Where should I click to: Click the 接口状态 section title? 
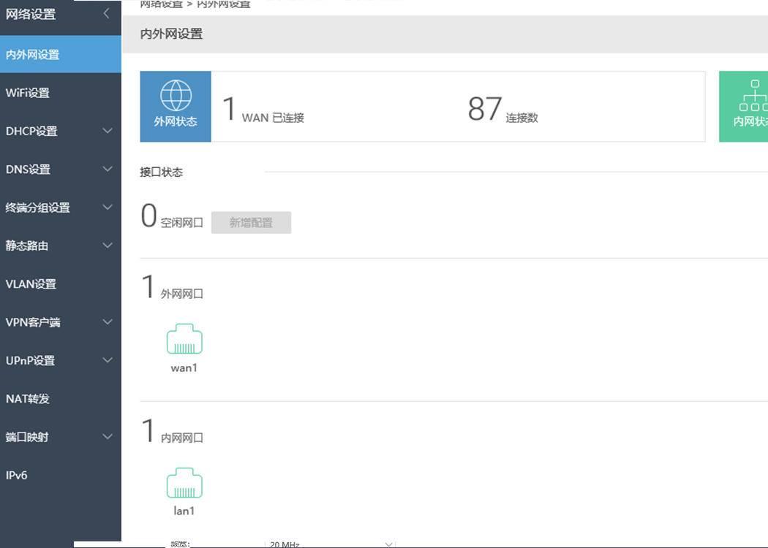pyautogui.click(x=161, y=172)
